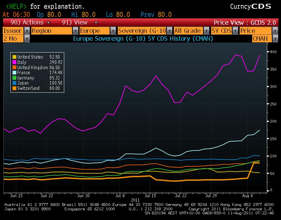
Task: Click the France light-blue legend swatch
Action: [14, 73]
